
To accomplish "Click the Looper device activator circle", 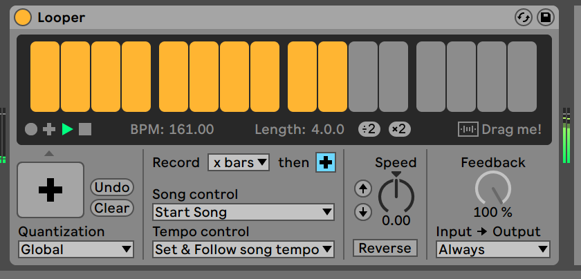I will coord(23,17).
